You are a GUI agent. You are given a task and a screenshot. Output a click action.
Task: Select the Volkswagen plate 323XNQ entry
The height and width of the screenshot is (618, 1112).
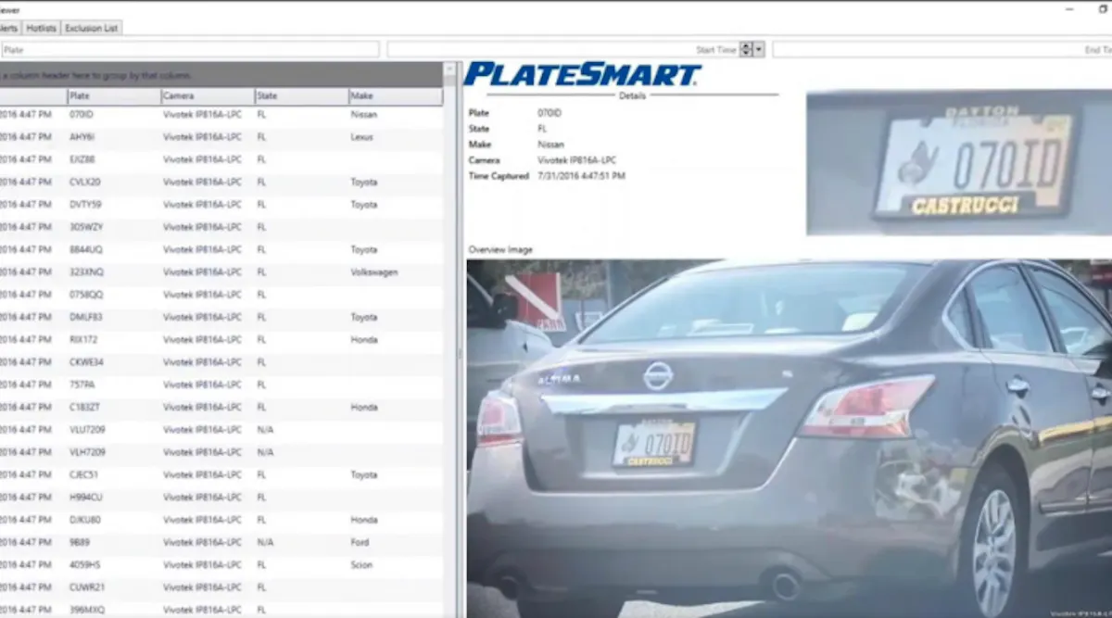(x=185, y=271)
